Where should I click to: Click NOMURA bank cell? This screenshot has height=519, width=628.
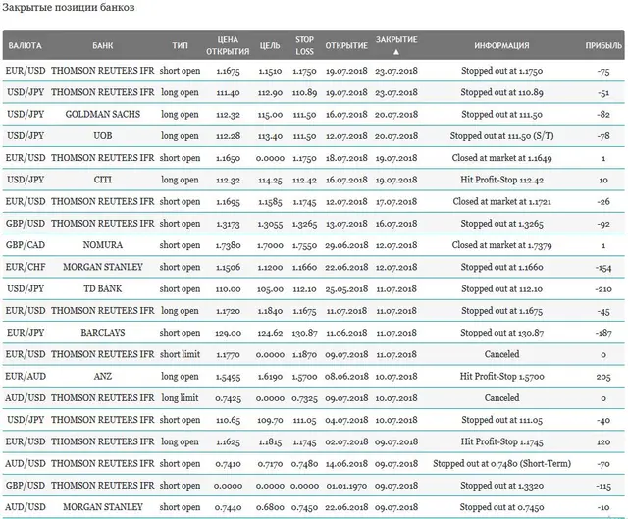click(x=102, y=245)
